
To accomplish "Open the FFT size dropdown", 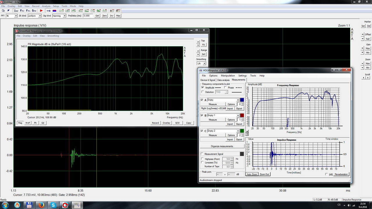I will (16, 16).
